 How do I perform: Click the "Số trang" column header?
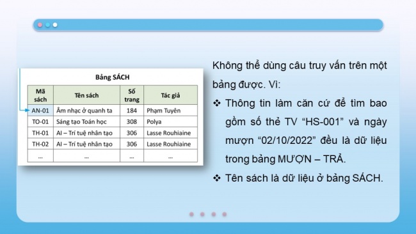pyautogui.click(x=132, y=95)
